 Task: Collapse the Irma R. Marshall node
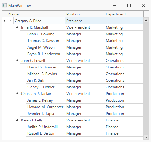tap(17, 27)
